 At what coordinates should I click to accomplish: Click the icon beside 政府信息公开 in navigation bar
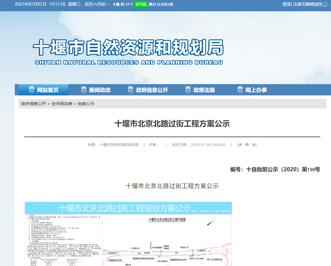131,89
